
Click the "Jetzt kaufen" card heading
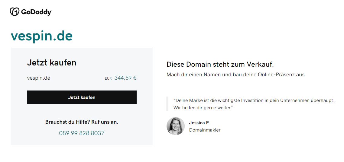pos(52,63)
